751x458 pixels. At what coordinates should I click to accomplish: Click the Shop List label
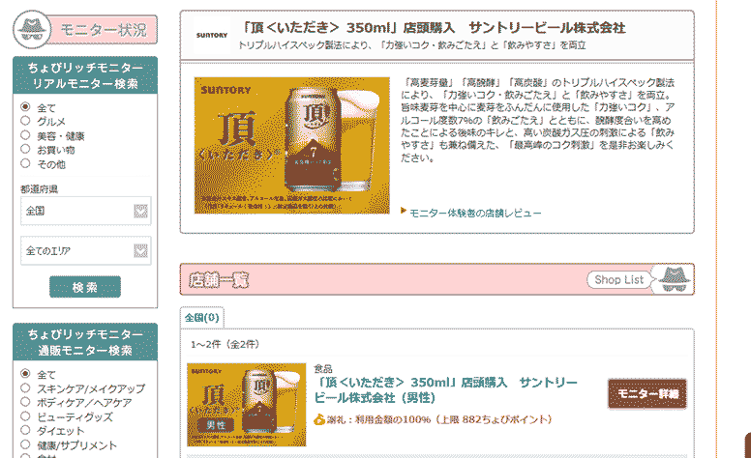click(618, 279)
